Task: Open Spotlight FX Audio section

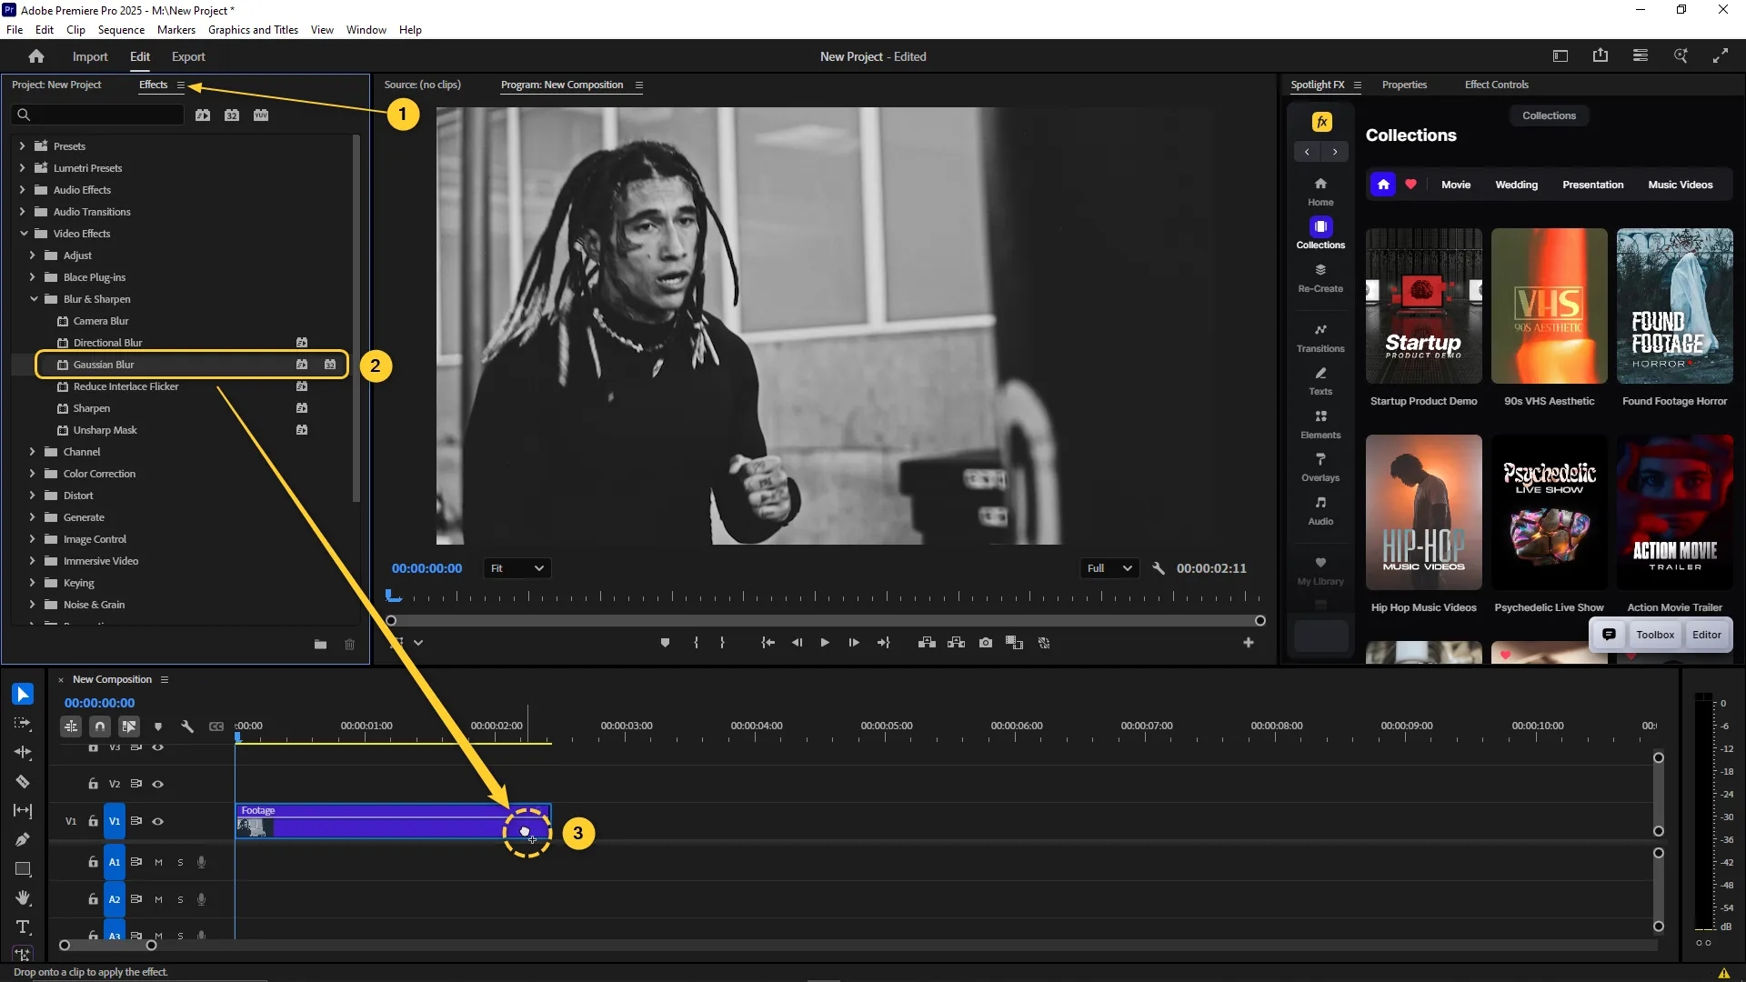Action: tap(1320, 511)
